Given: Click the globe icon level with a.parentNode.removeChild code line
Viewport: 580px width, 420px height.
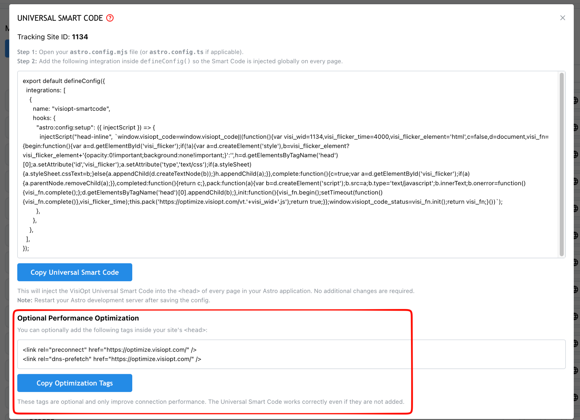Looking at the screenshot, I should pyautogui.click(x=576, y=181).
